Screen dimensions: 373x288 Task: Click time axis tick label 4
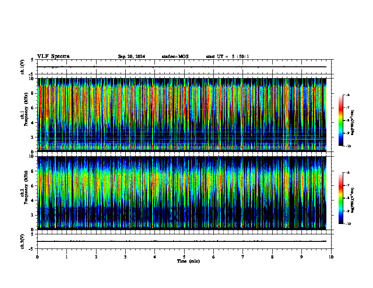155,257
